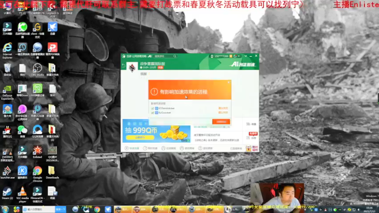Close the orange process warning dialog
Viewport: 379px width, 213px height.
[x=229, y=82]
